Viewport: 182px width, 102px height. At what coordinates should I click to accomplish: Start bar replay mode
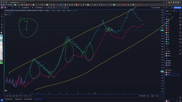[45, 8]
